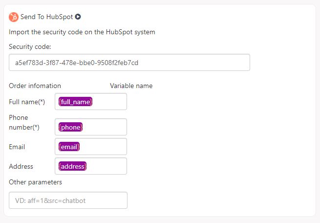The image size is (320, 223).
Task: Click the Phone number variable field
Action: (x=91, y=127)
